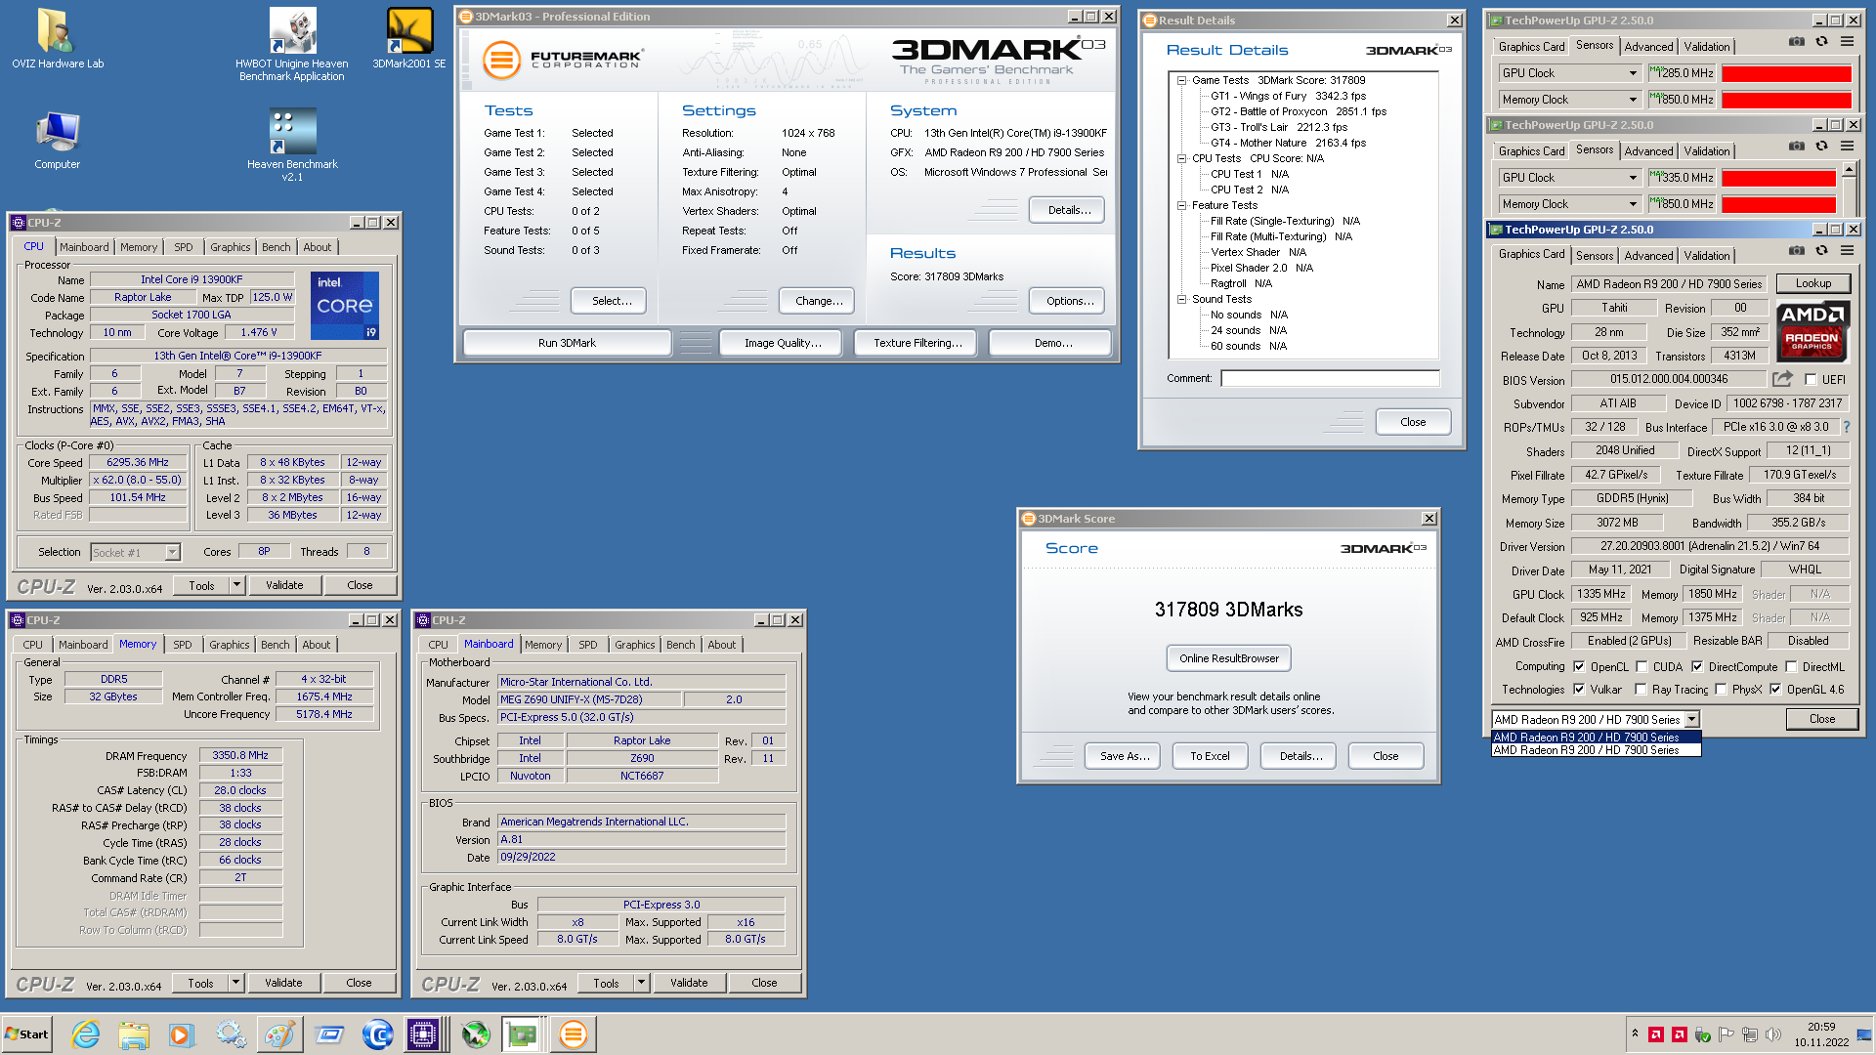Open Tools dropdown arrow in CPU-Z Mainboard window
Viewport: 1876px width, 1055px height.
pos(641,983)
